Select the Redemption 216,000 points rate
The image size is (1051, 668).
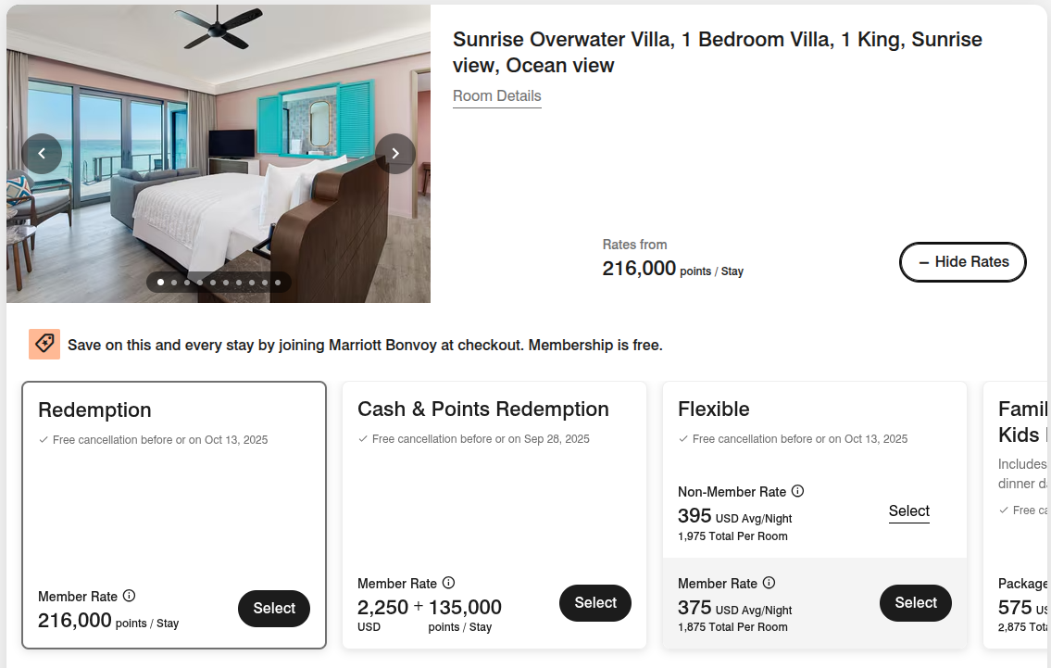click(274, 608)
